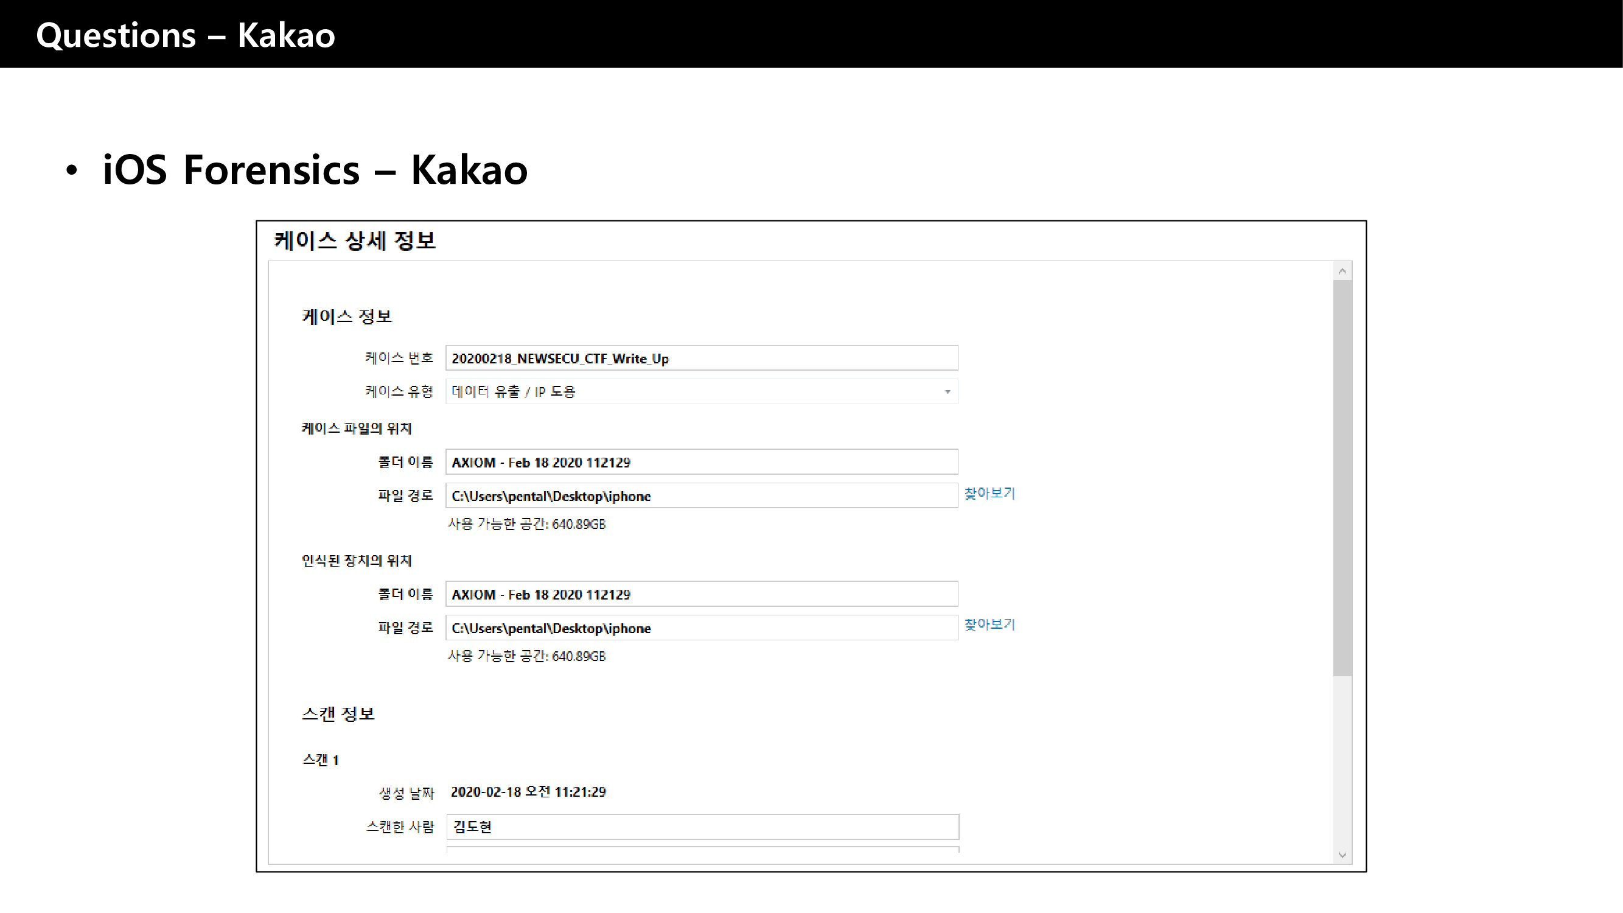Screen dimensions: 1623x913
Task: Click the vertical scrollbar thumb
Action: [x=1342, y=479]
